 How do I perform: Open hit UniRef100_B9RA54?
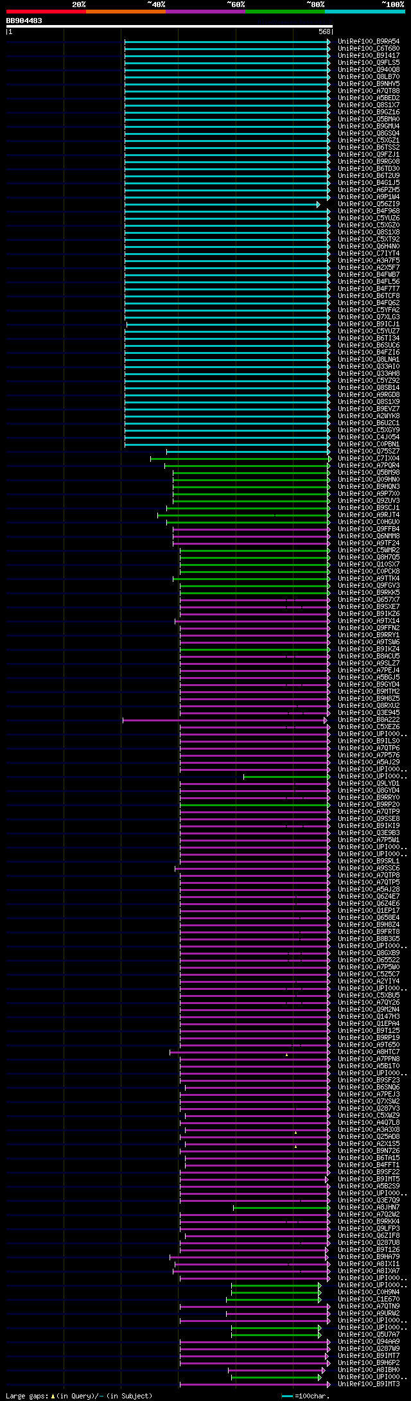click(x=369, y=42)
